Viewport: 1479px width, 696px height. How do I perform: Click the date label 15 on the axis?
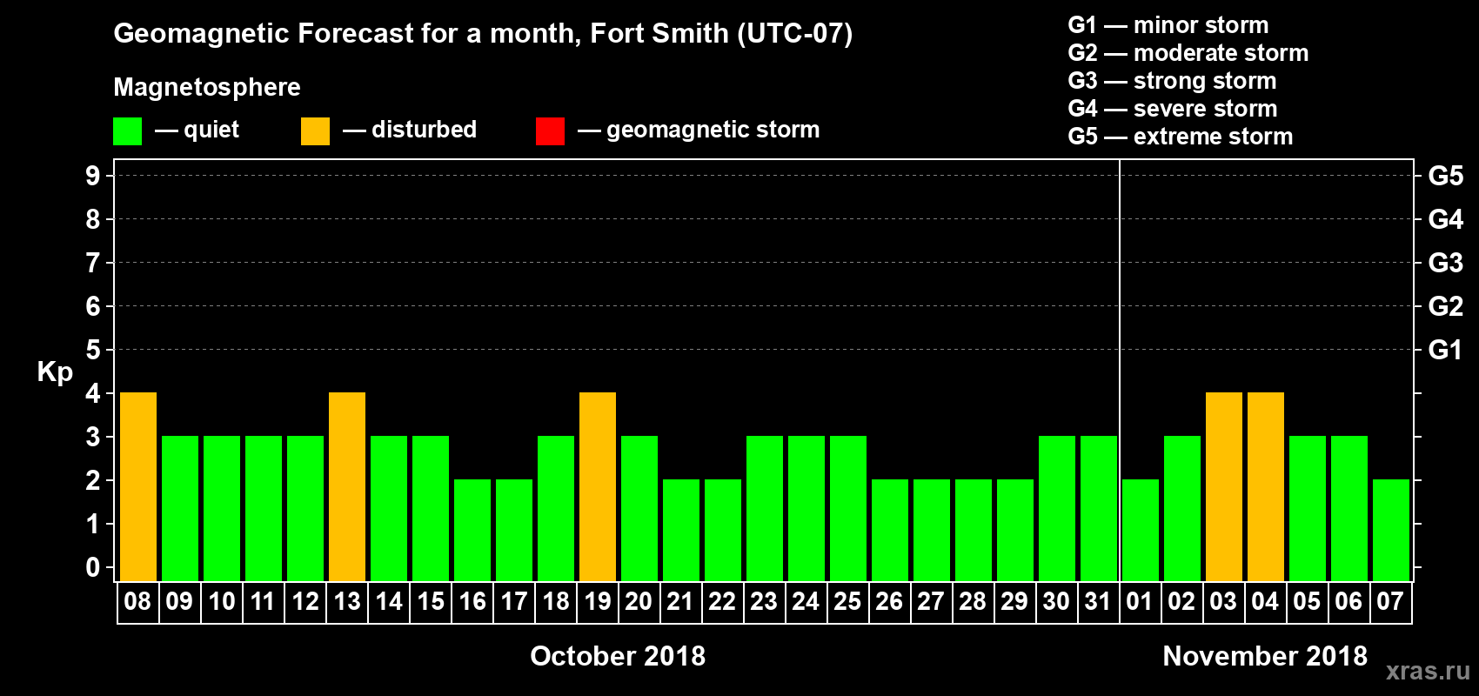click(431, 602)
